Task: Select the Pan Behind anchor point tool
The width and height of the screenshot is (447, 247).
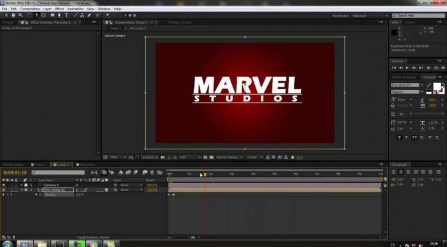Action: pos(44,15)
